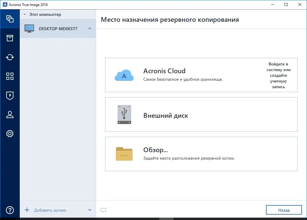Image resolution: width=307 pixels, height=220 pixels.
Task: Minimize the Acronis True Image window
Action: [272, 4]
